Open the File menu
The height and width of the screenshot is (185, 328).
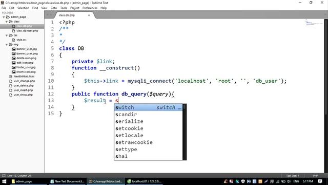4,8
